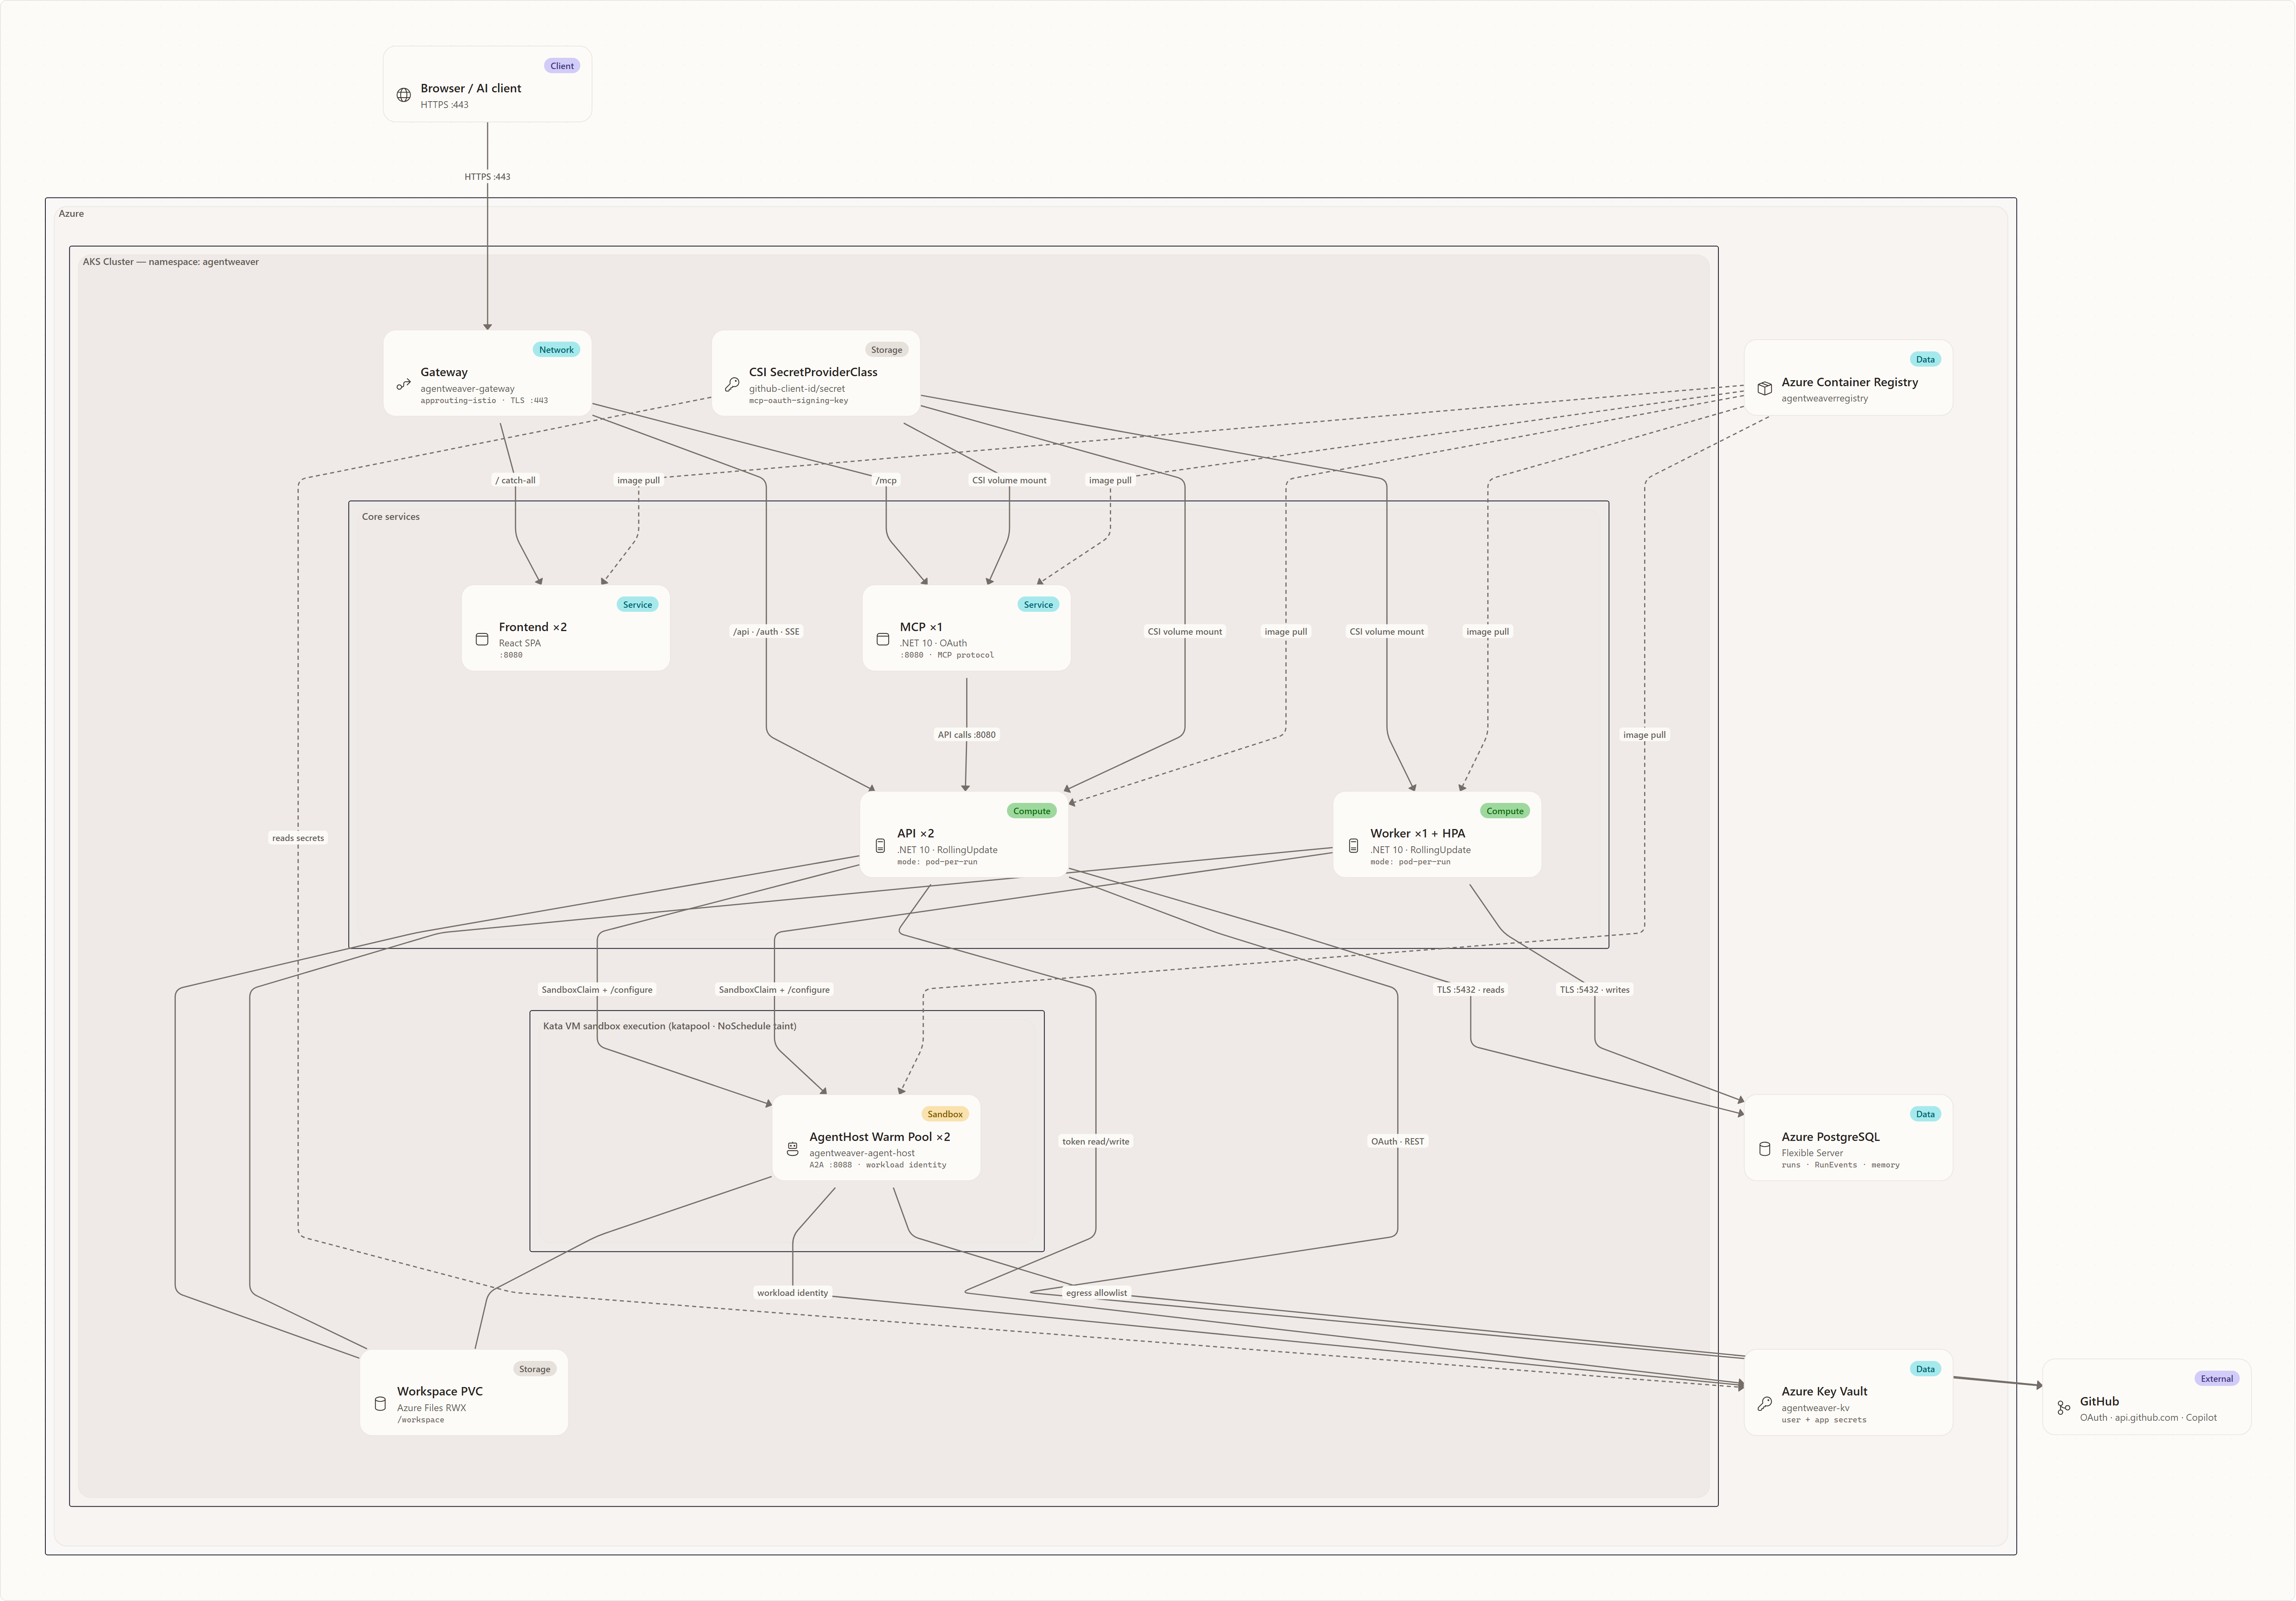Click the 'workload identity' edge label
The width and height of the screenshot is (2296, 1601).
(x=793, y=1293)
